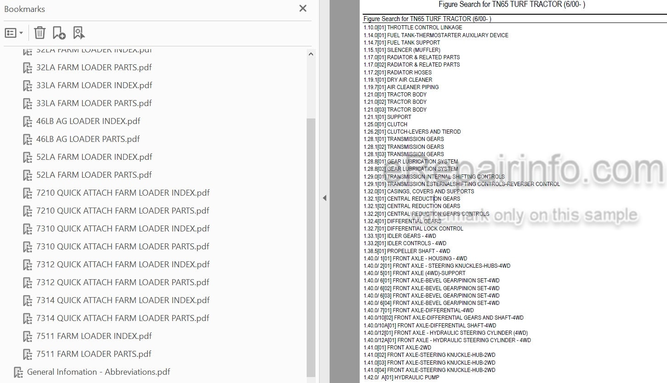Click bookmark icon beside 46LB AG LOADER INDEX.pdf
The image size is (667, 383).
[28, 122]
